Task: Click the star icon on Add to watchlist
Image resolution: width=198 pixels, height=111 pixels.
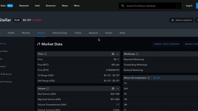Action: click(173, 20)
